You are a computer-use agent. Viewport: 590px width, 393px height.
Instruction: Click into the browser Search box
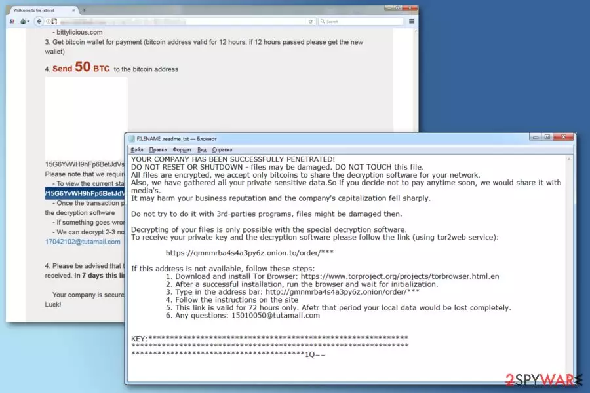[361, 22]
